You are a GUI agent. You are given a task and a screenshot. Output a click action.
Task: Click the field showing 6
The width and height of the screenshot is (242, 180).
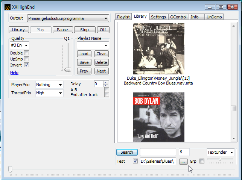coord(184,152)
